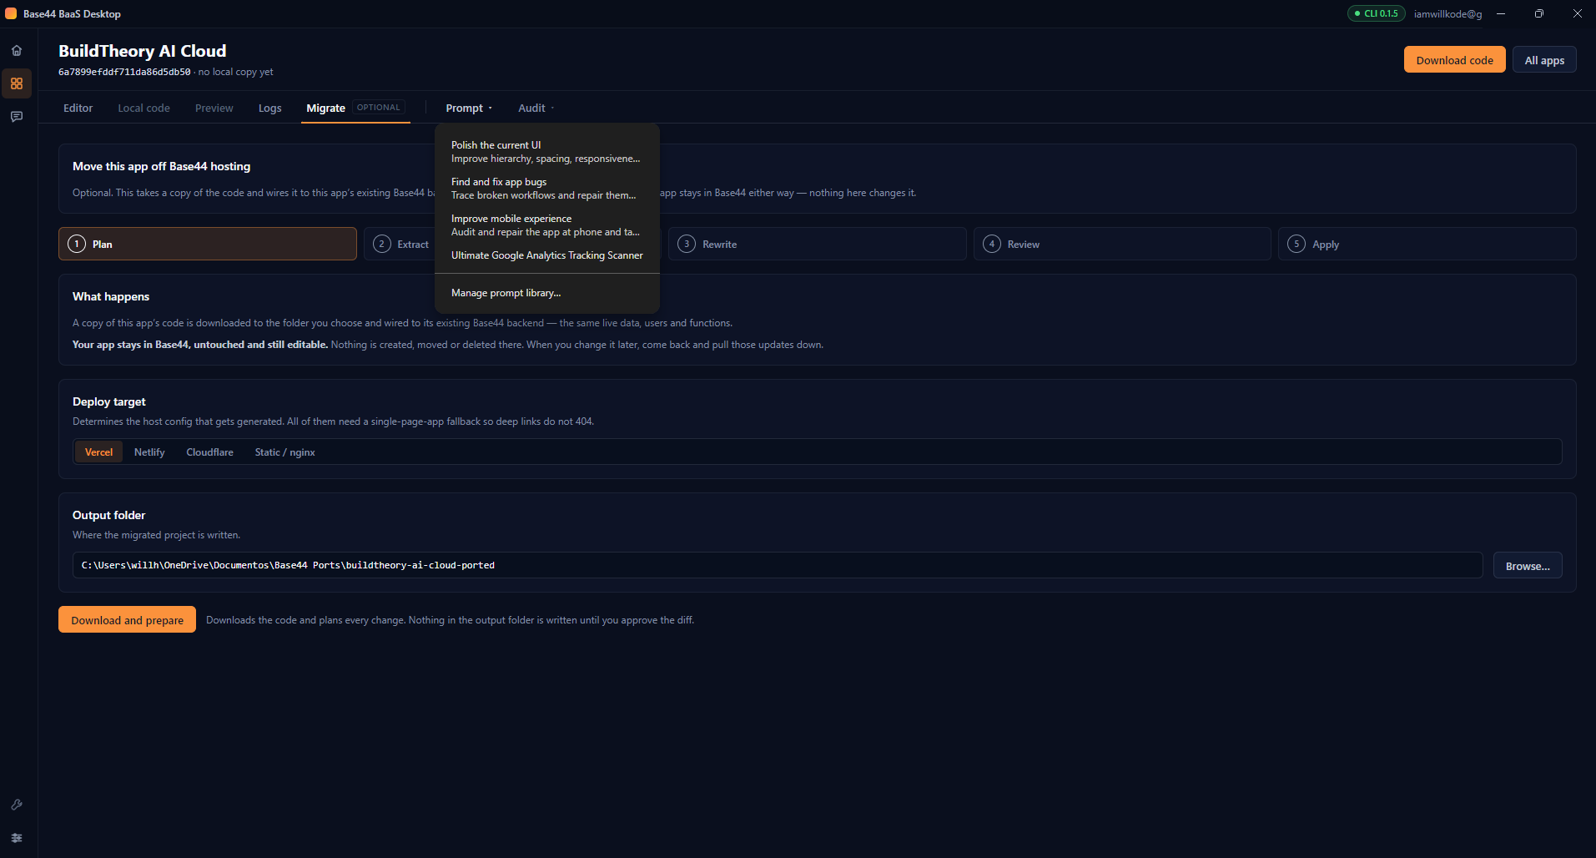1596x858 pixels.
Task: Switch to the Local code tab
Action: 143,109
